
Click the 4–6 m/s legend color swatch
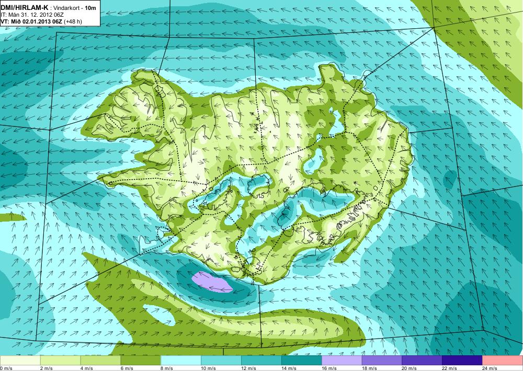tap(100, 361)
